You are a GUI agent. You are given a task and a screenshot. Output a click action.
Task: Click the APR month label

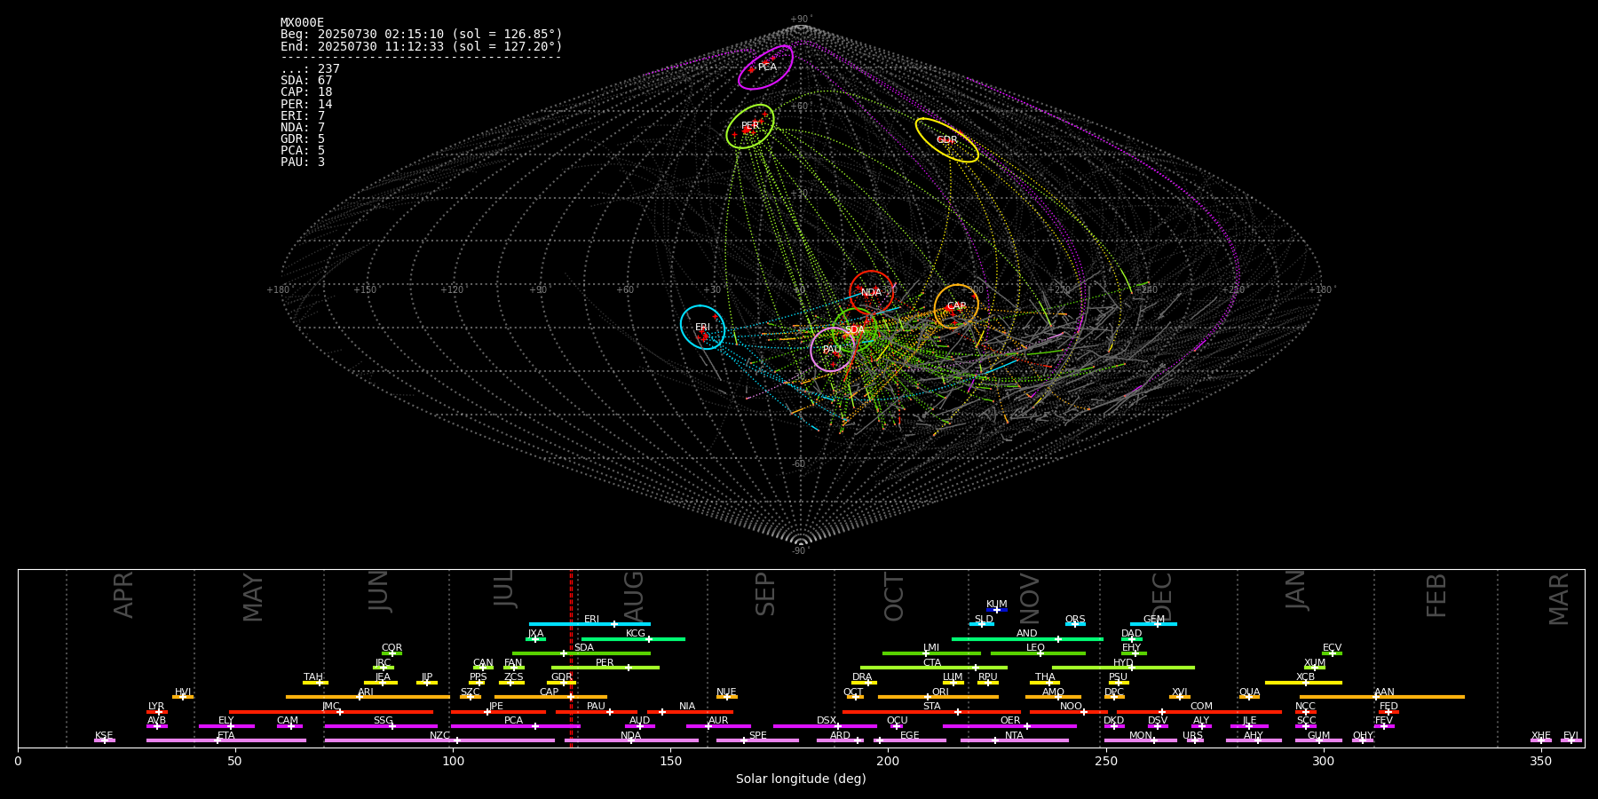[x=123, y=595]
